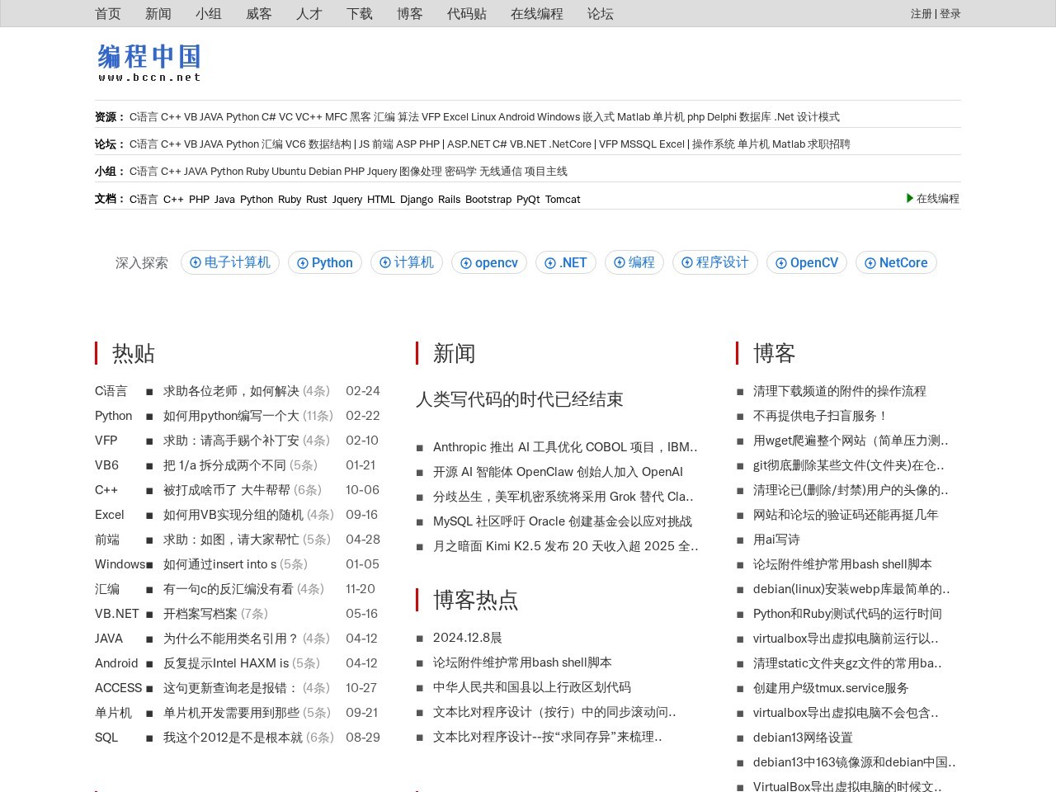This screenshot has height=792, width=1056.
Task: Open the 博客 navigation item
Action: tap(409, 13)
